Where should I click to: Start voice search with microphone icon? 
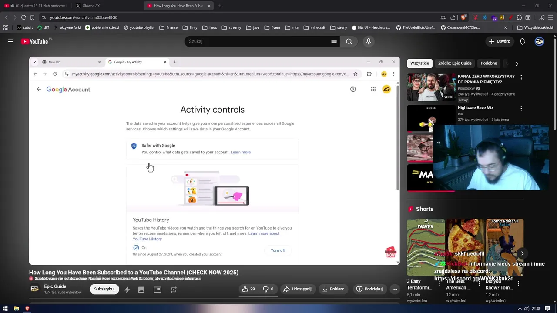[369, 41]
